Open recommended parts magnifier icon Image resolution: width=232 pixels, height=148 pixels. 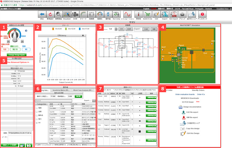58,14
